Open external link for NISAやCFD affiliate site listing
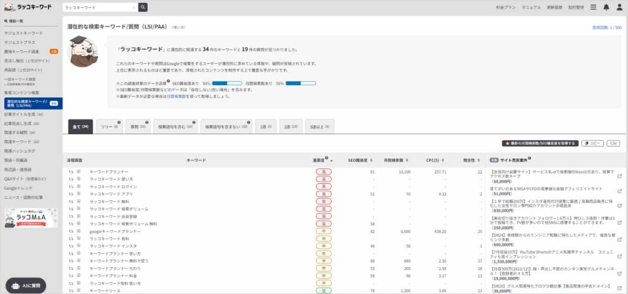 point(619,191)
